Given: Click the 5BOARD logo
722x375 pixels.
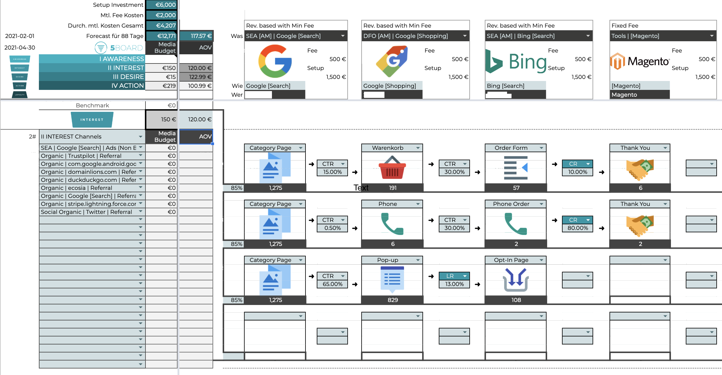Looking at the screenshot, I should pos(119,47).
